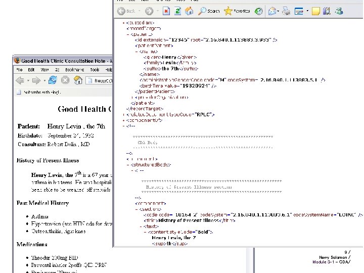Reload the page in the Firefox window
The height and width of the screenshot is (273, 364).
[53, 80]
